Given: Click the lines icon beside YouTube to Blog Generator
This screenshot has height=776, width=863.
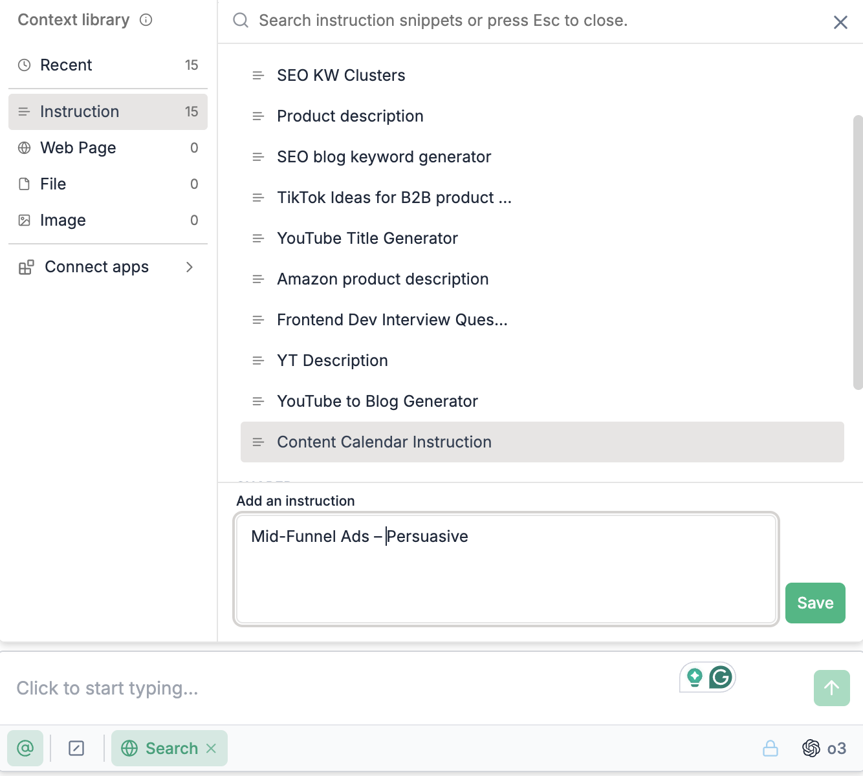Looking at the screenshot, I should 258,402.
